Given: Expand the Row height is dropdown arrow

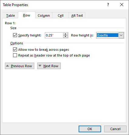Looking at the screenshot, I should click(121, 35).
